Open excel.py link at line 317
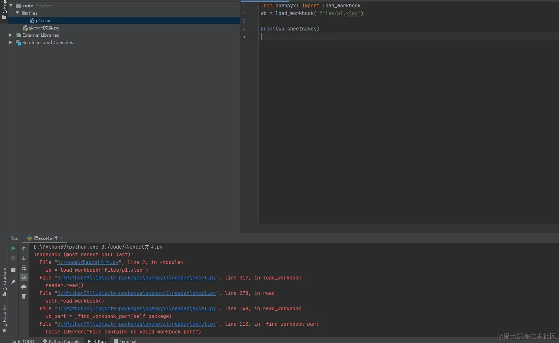Image resolution: width=559 pixels, height=343 pixels. 136,278
